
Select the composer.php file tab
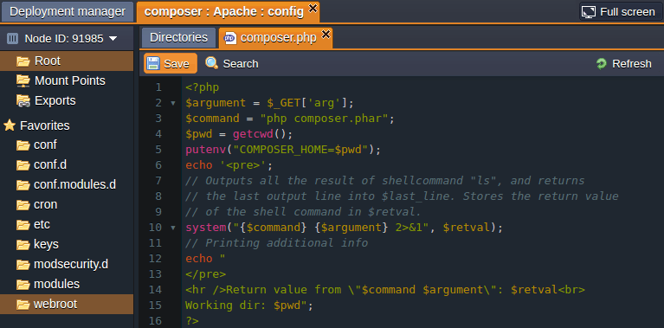(x=275, y=38)
